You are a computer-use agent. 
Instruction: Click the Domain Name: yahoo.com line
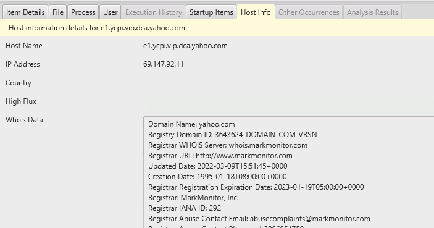pyautogui.click(x=191, y=124)
